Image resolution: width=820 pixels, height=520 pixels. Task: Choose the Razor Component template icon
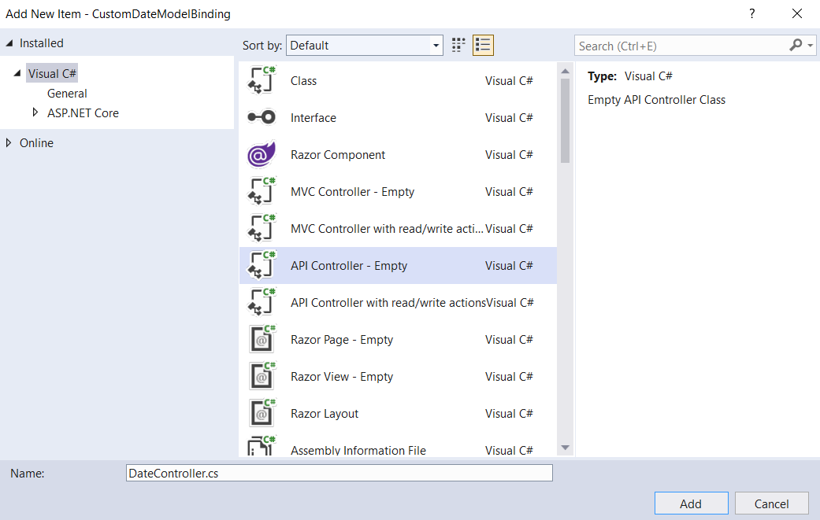coord(261,154)
